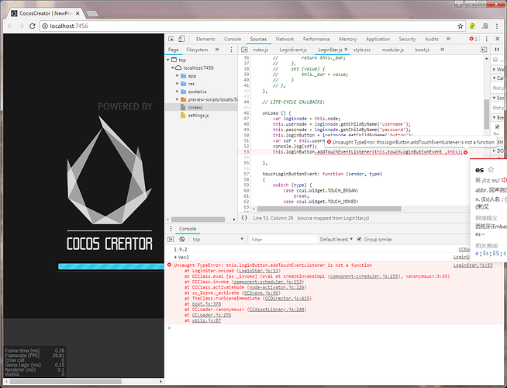
Task: Expand the app folder
Action: tap(178, 76)
